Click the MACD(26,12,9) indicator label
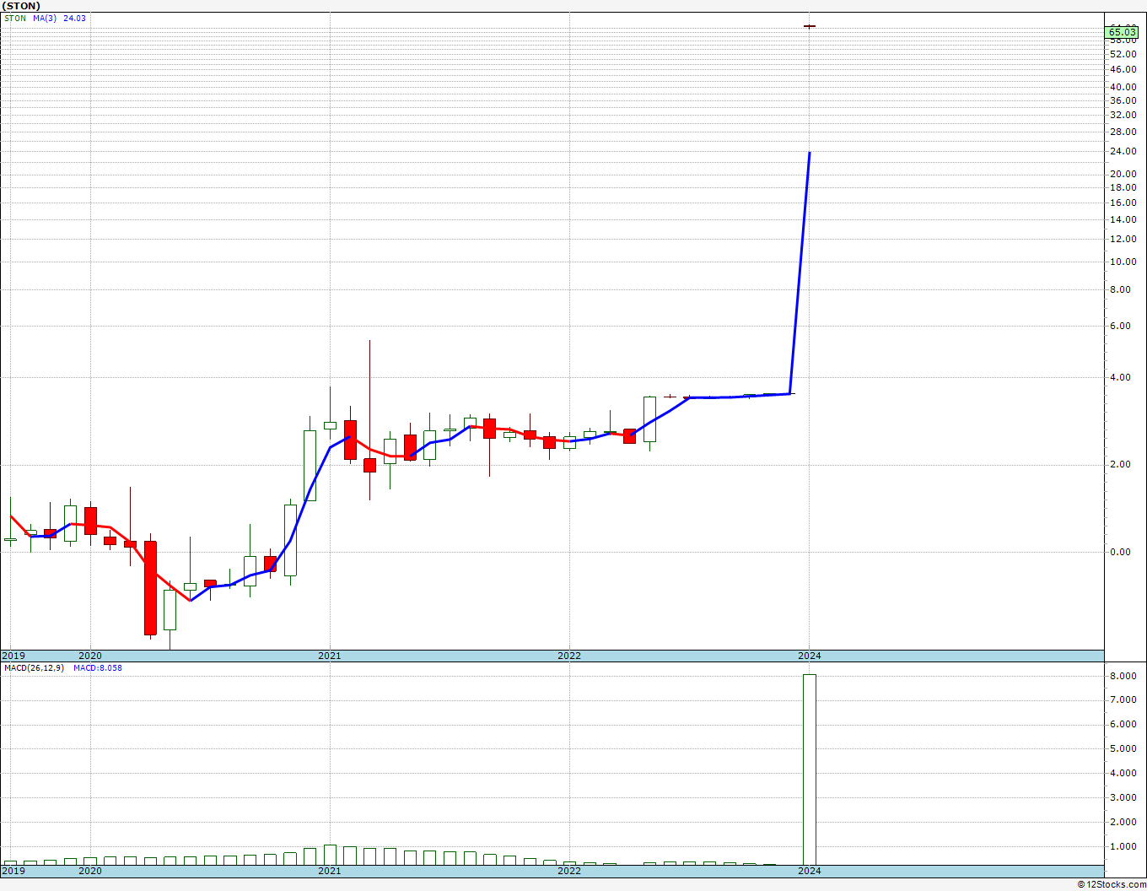This screenshot has height=891, width=1147. (x=34, y=668)
